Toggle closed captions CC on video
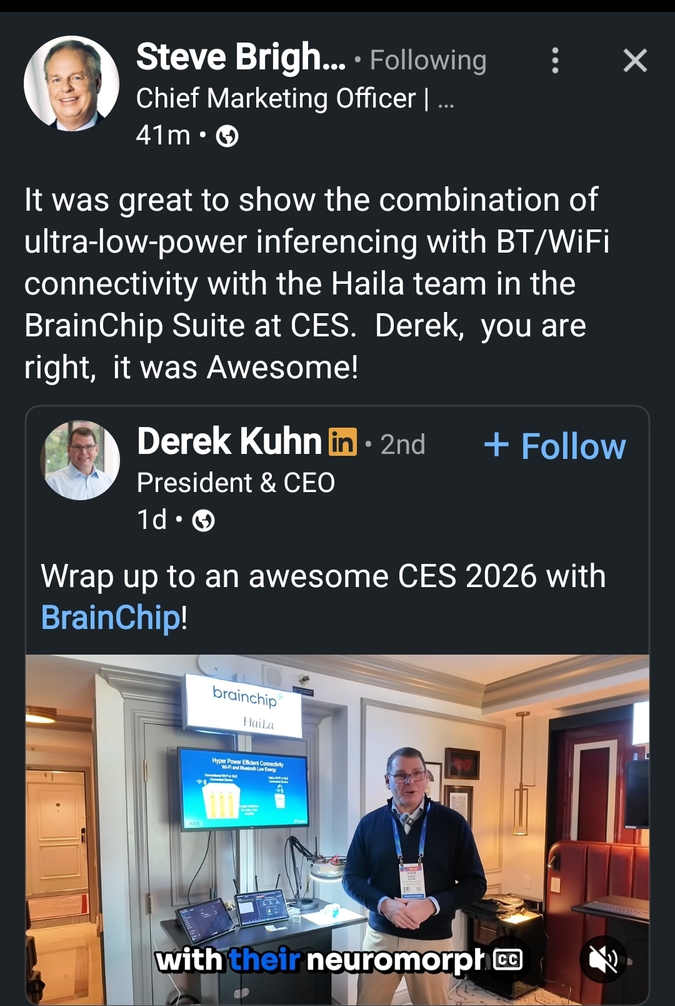675x1006 pixels. tap(507, 959)
